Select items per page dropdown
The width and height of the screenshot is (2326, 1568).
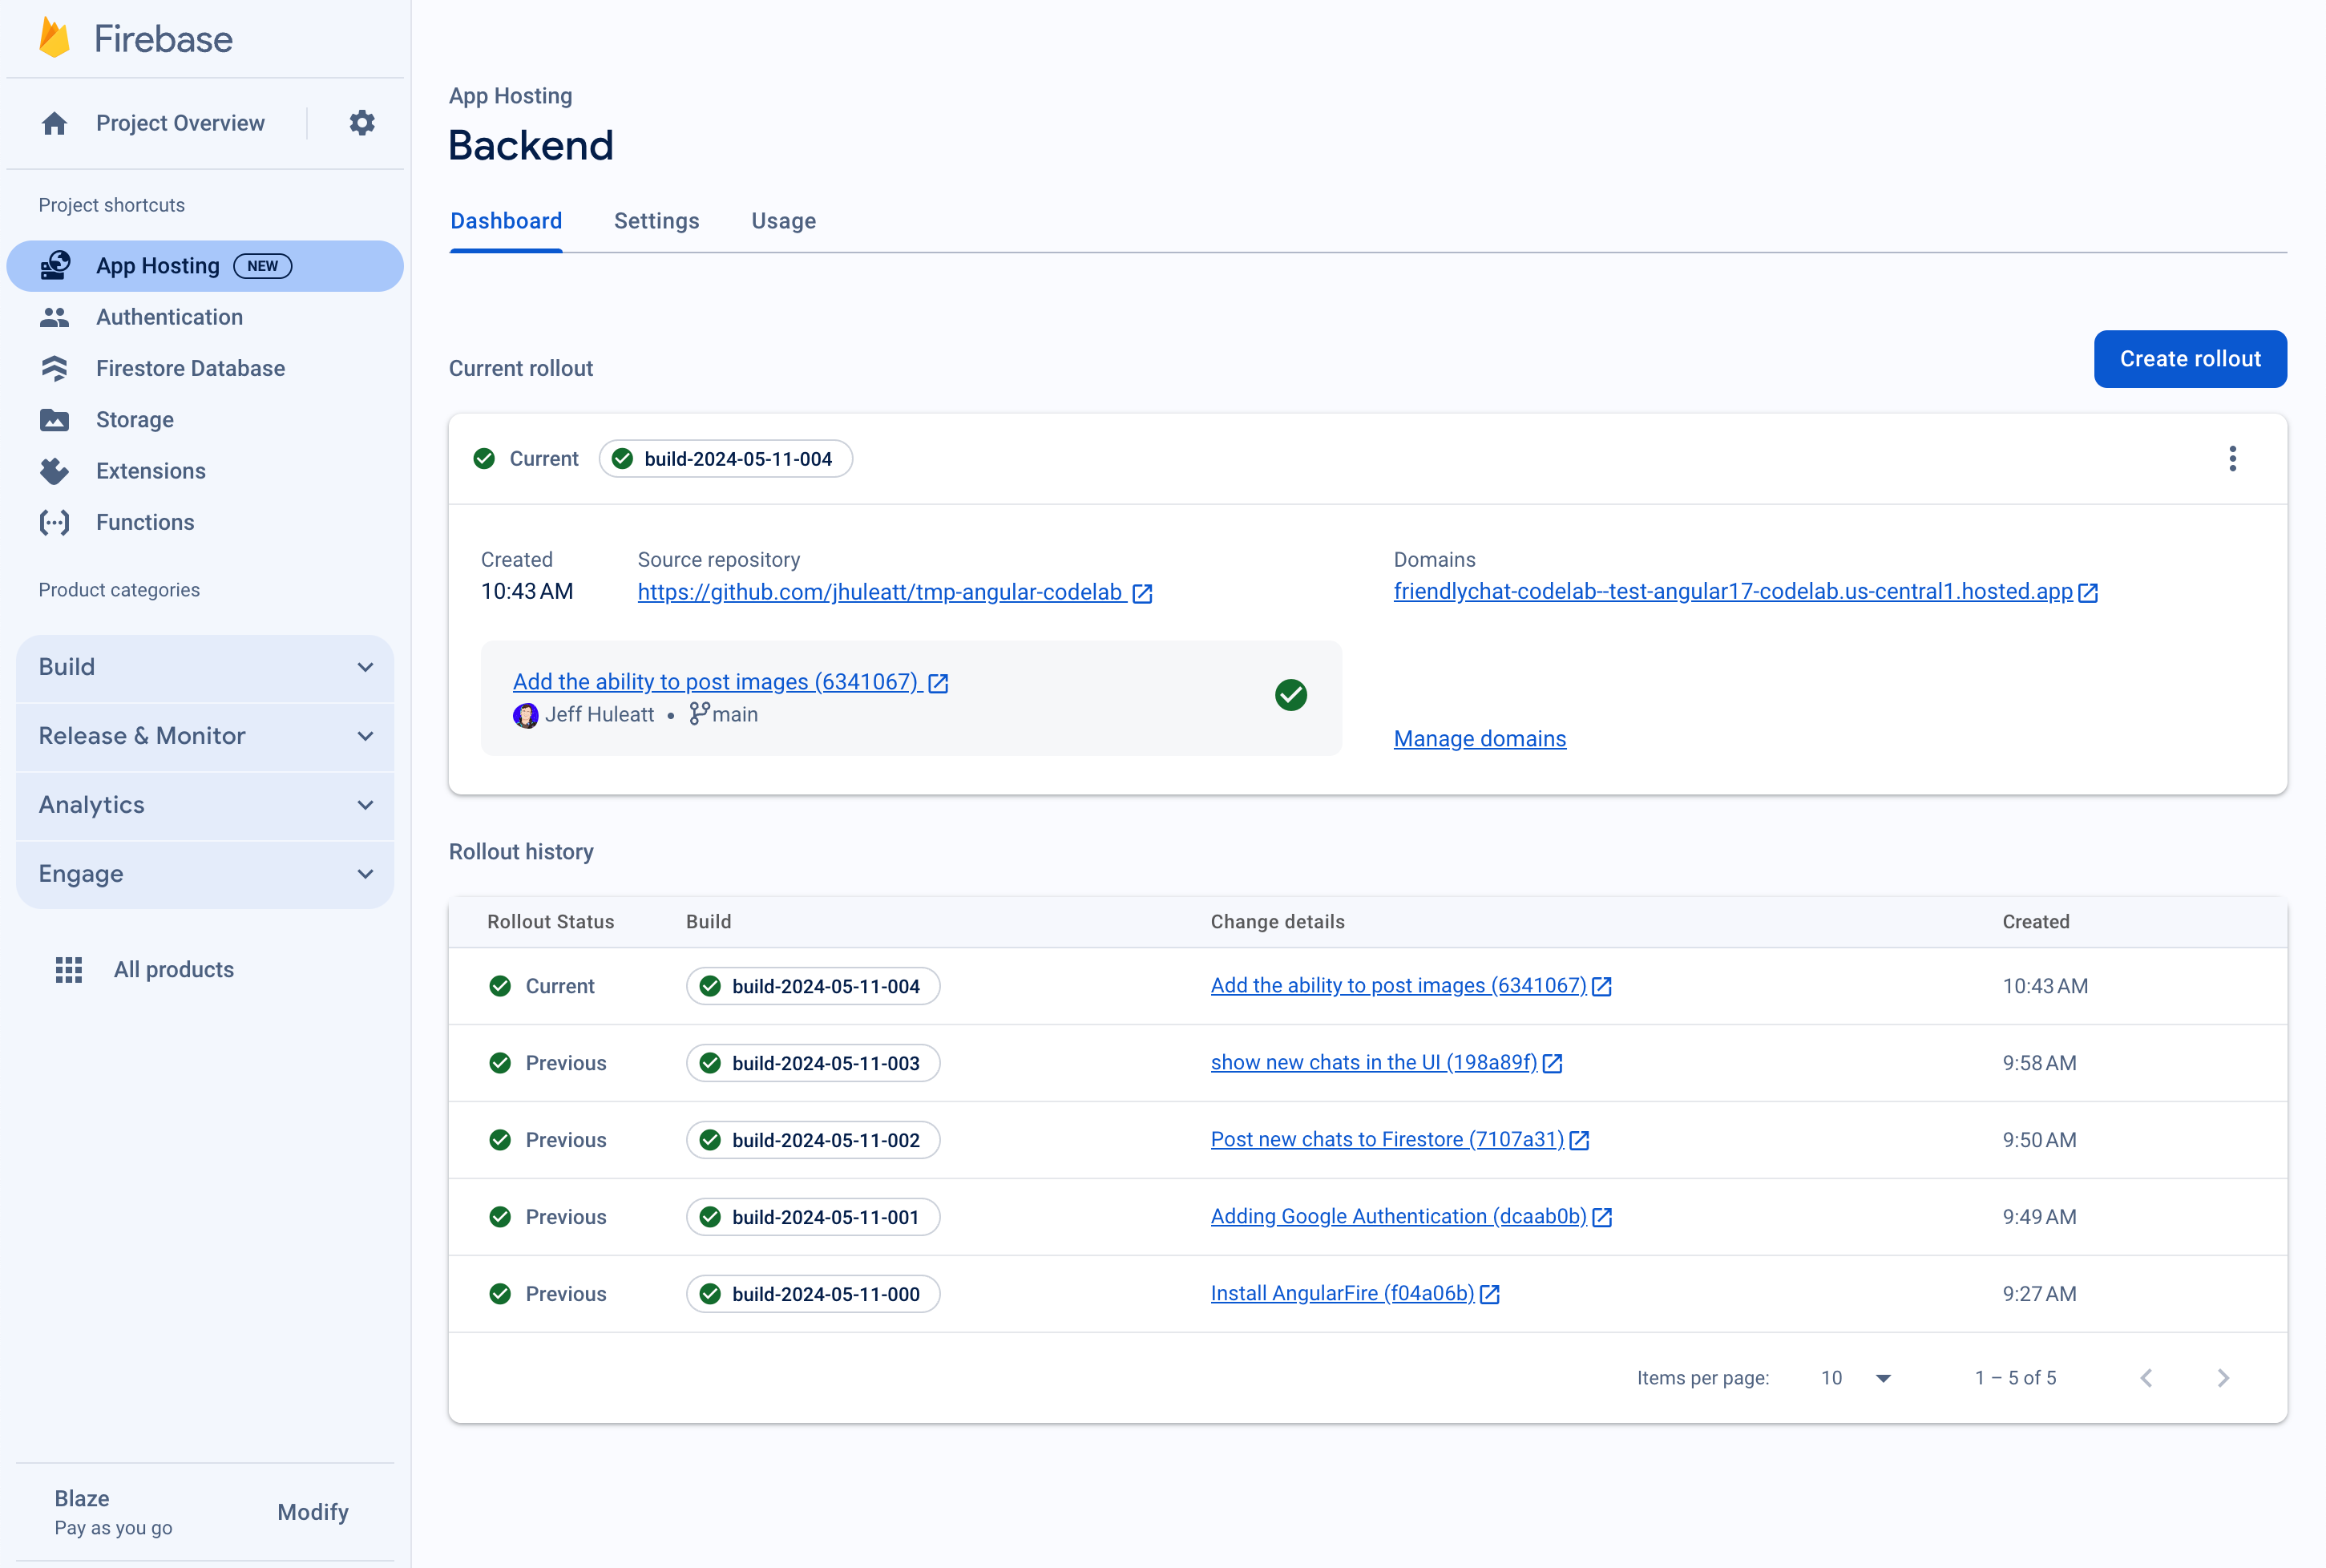(x=1857, y=1377)
